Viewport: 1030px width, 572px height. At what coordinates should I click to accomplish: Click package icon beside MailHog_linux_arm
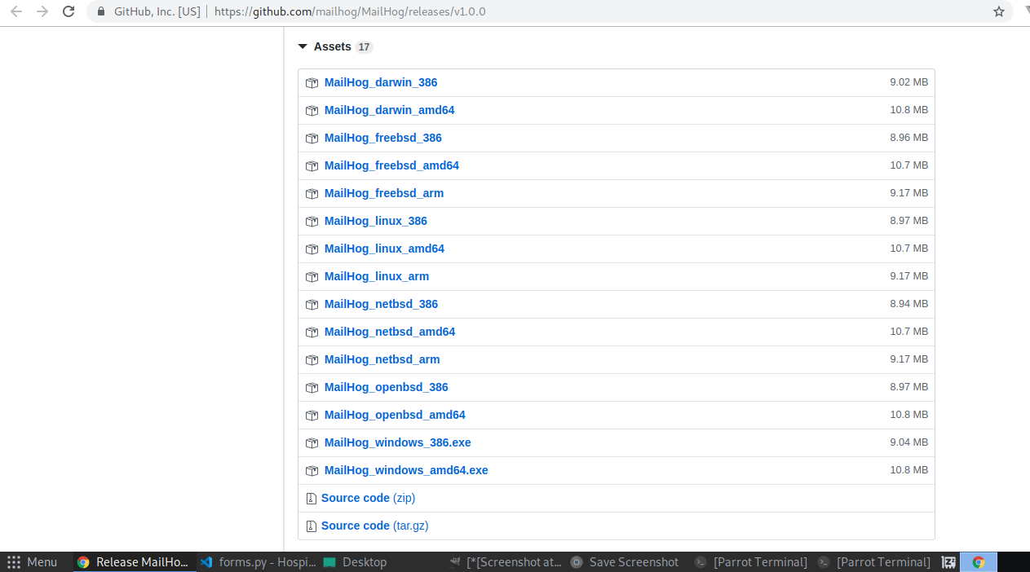(x=312, y=277)
